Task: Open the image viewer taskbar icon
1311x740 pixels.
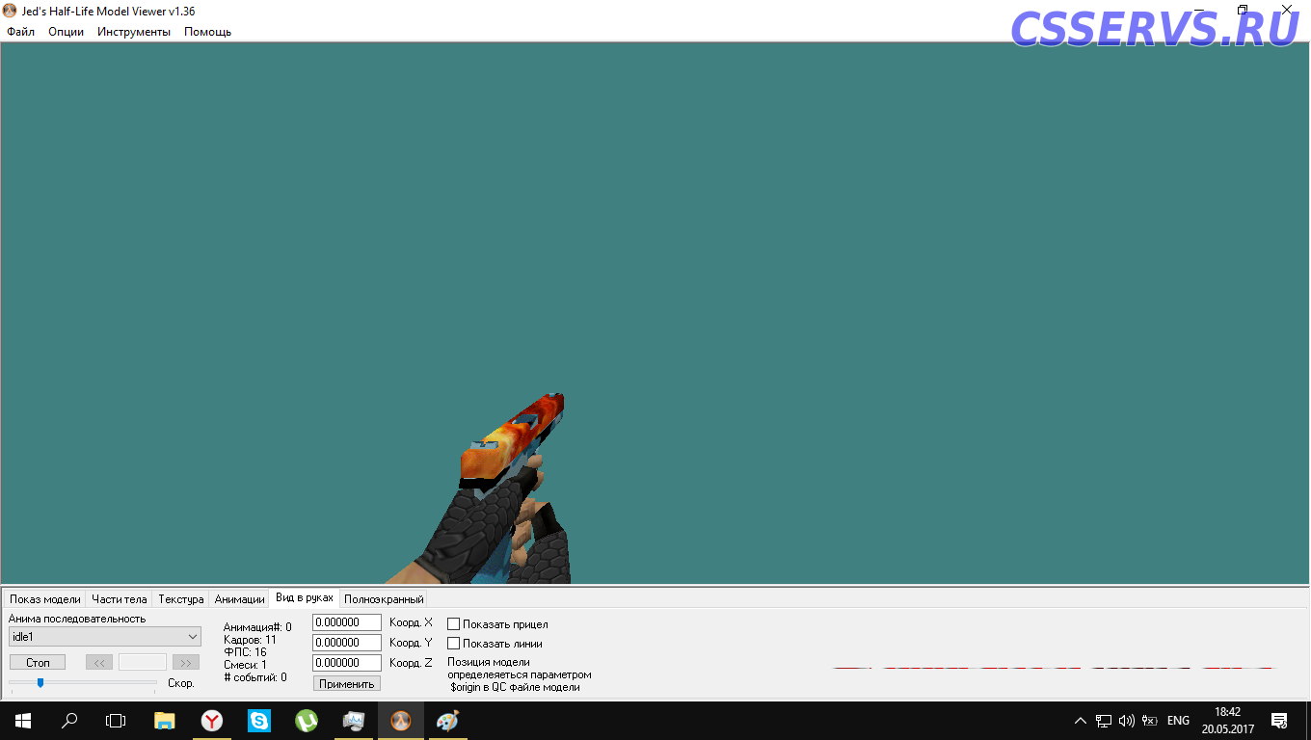Action: tap(353, 721)
